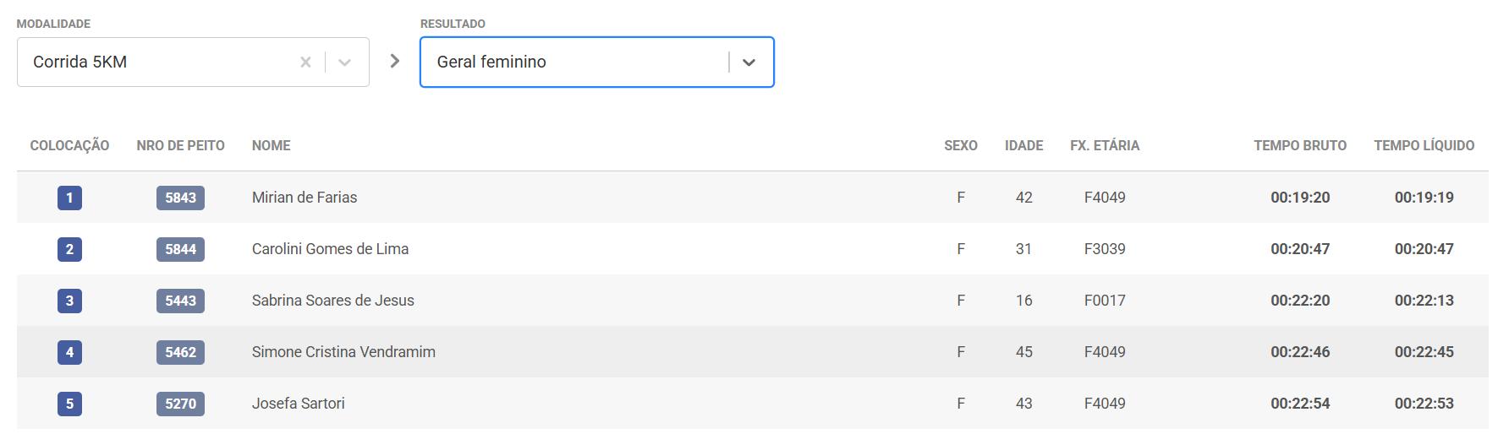
Task: Click placement badge number 5
Action: (69, 404)
